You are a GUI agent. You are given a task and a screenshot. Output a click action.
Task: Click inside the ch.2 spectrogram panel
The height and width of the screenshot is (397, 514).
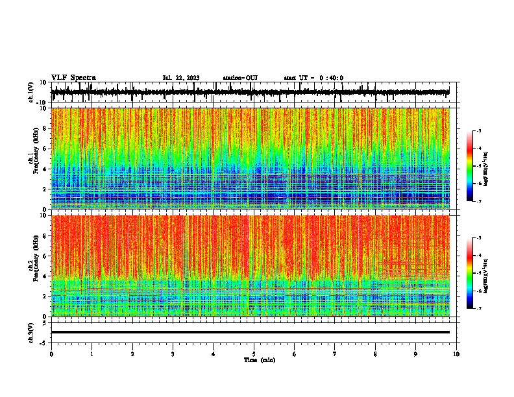(255, 266)
